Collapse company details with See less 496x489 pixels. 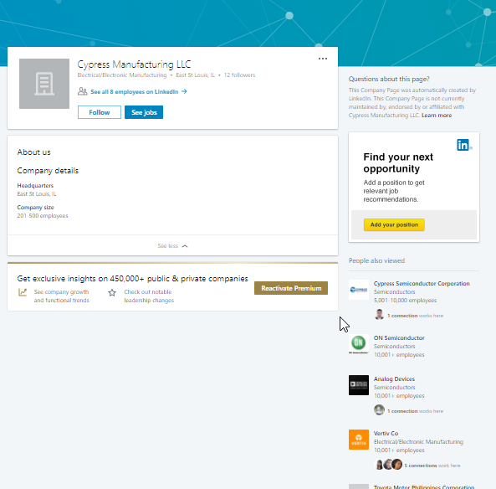coord(172,246)
